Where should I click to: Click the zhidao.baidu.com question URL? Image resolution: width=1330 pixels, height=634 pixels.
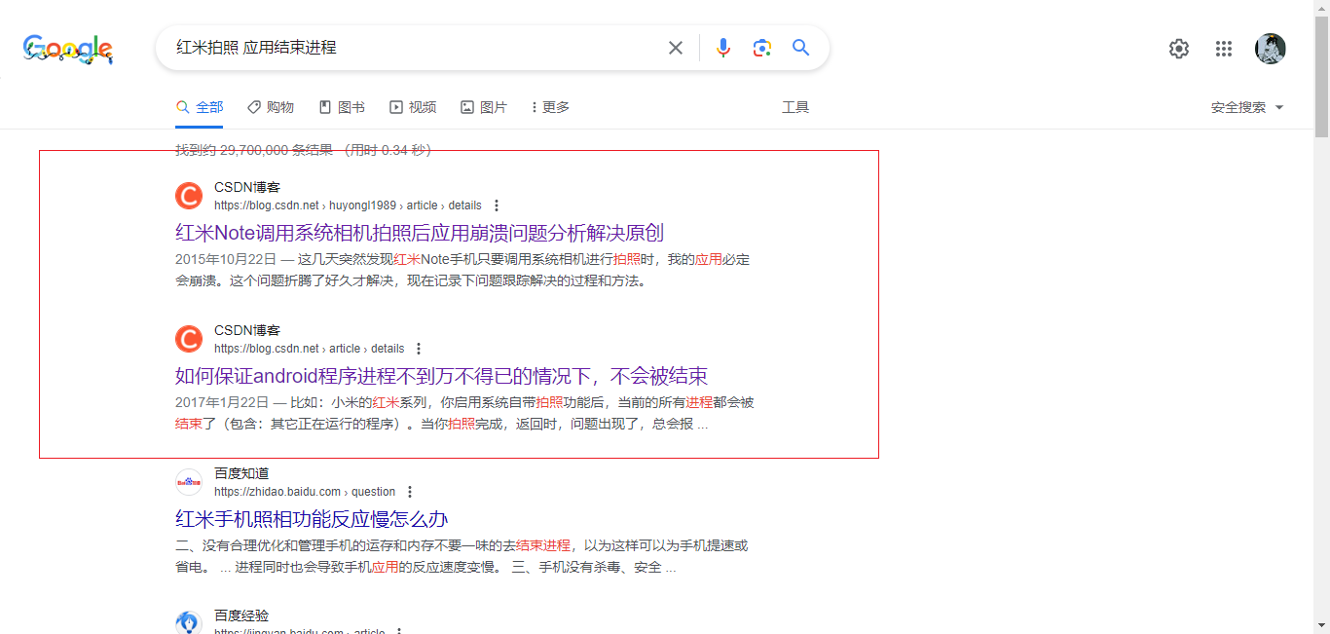point(305,492)
